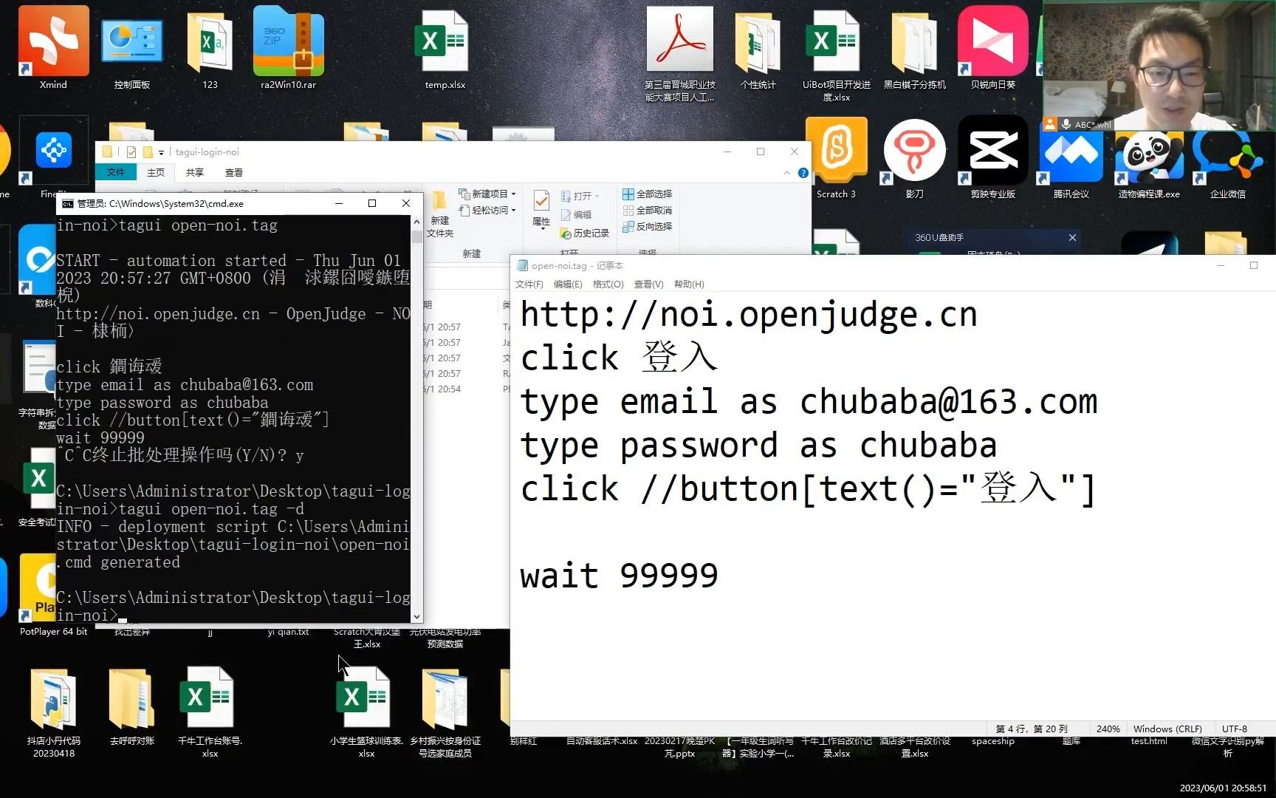Click the 'wait 99999' line in Notepad

pos(619,576)
